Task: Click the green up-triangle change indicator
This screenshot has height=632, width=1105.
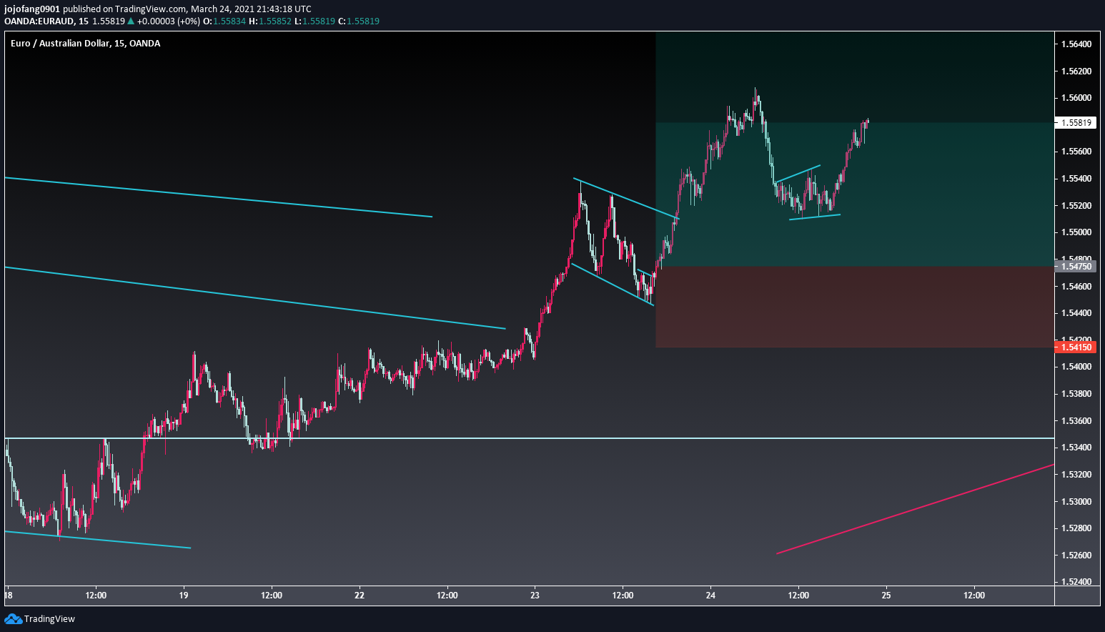Action: pyautogui.click(x=131, y=21)
